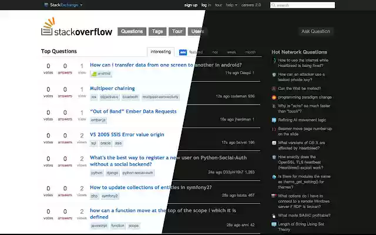Click the search magnifier icon
Screen dimensions: 376x235
(273, 5)
